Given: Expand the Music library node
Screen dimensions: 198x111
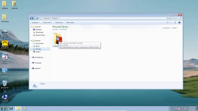Looking at the screenshot, I should [32, 46].
